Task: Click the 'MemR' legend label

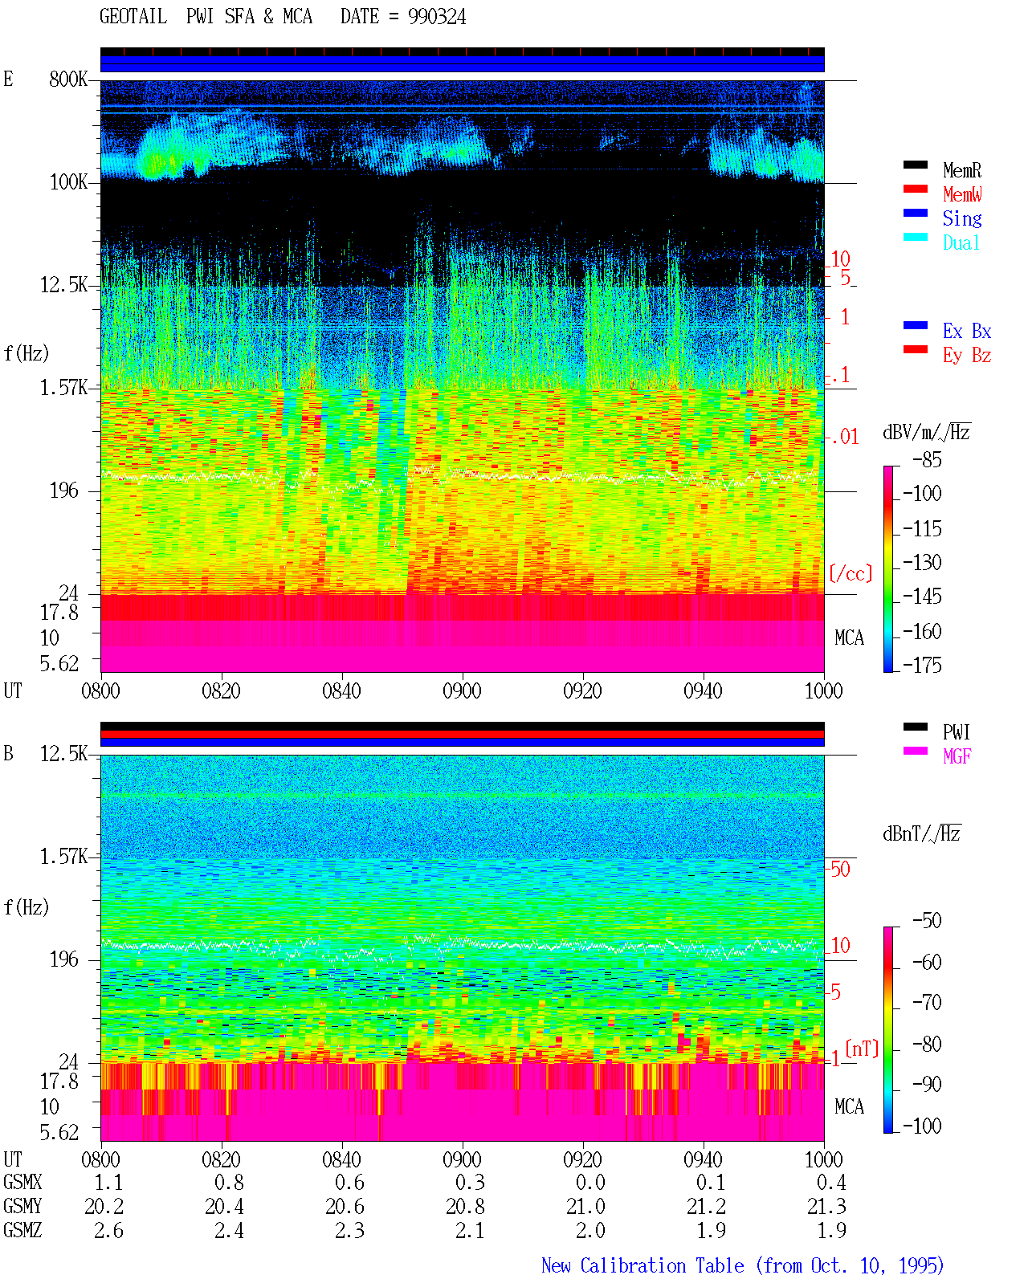Action: [x=962, y=170]
